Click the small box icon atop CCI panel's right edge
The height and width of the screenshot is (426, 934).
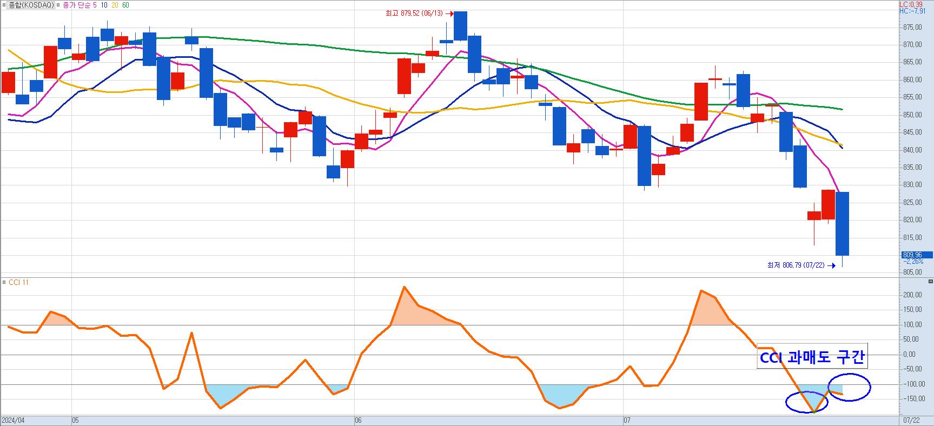930,282
